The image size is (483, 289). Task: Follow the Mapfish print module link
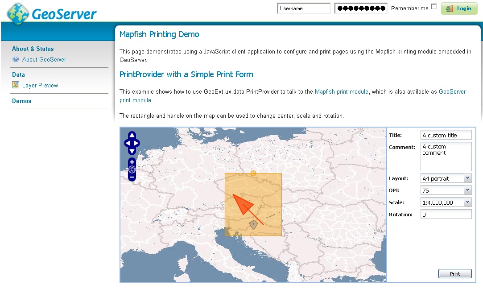click(x=342, y=91)
